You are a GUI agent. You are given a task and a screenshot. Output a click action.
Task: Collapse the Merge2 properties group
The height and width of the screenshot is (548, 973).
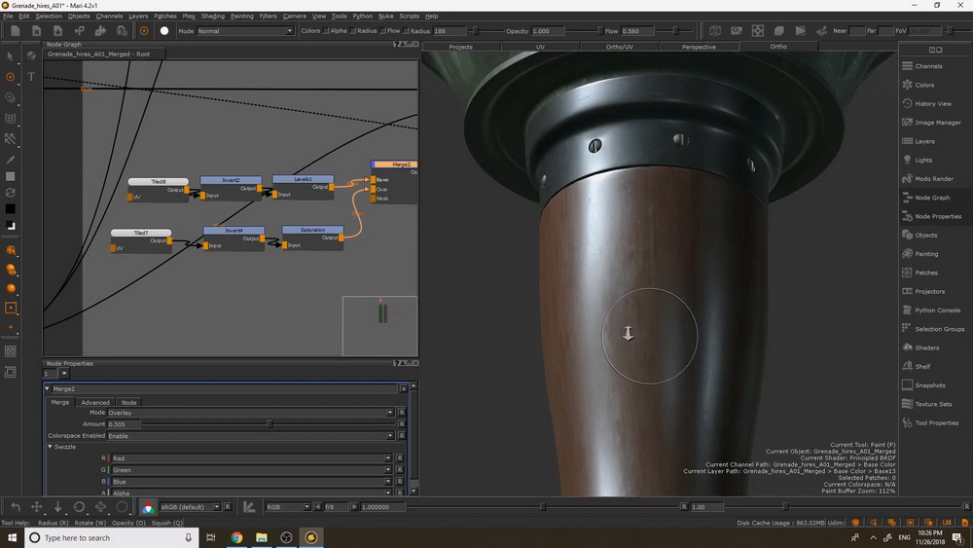[x=47, y=388]
